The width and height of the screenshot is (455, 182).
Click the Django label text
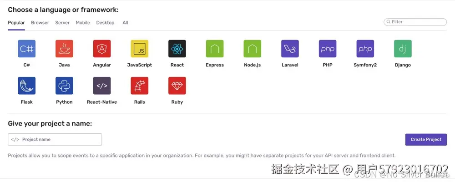coord(403,65)
